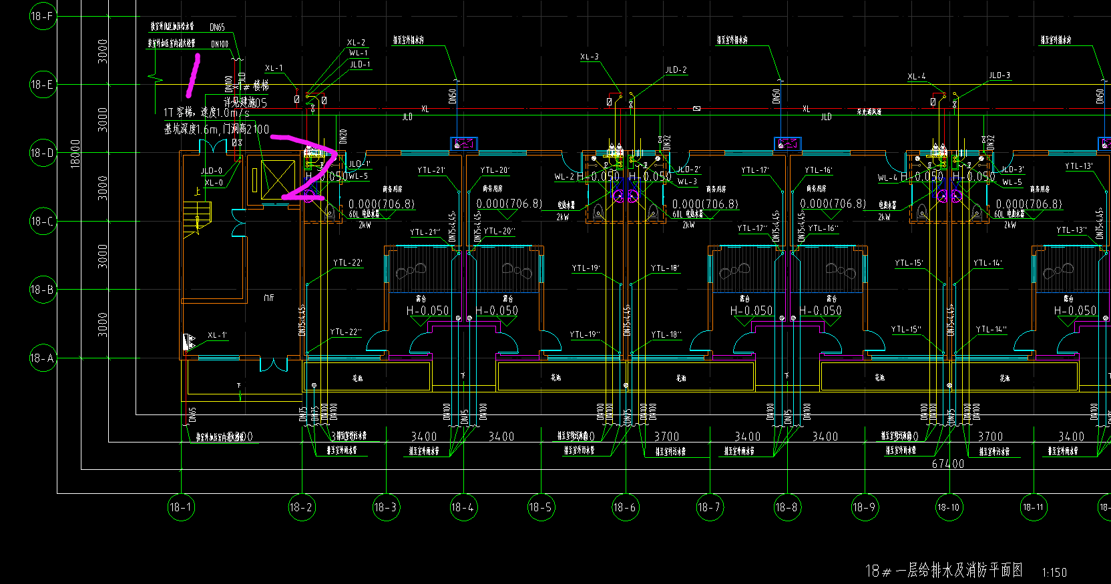Viewport: 1111px width, 584px height.
Task: Select the JLD-1 pipe label
Action: (x=361, y=65)
